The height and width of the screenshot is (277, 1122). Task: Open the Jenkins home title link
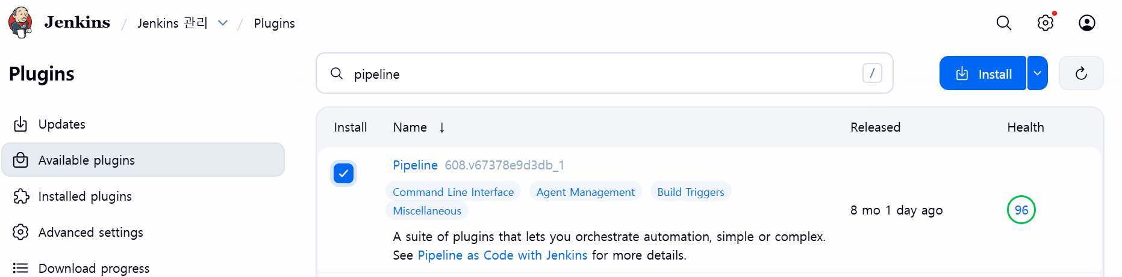pos(77,22)
